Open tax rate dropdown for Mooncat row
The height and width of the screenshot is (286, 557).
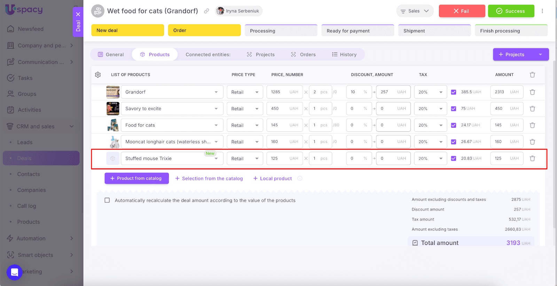(x=430, y=142)
